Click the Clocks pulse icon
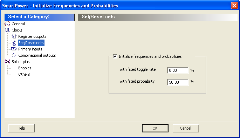 (x=7, y=30)
